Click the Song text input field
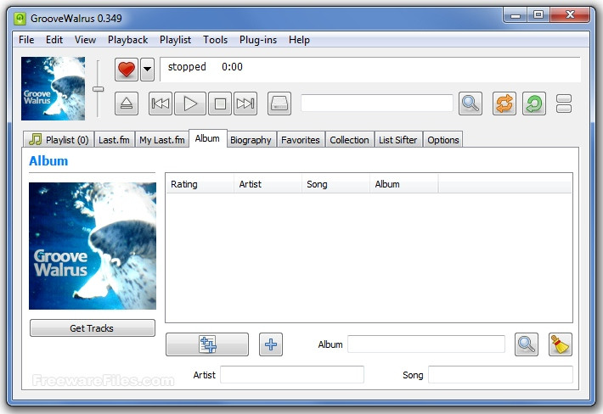603x414 pixels. coord(500,374)
